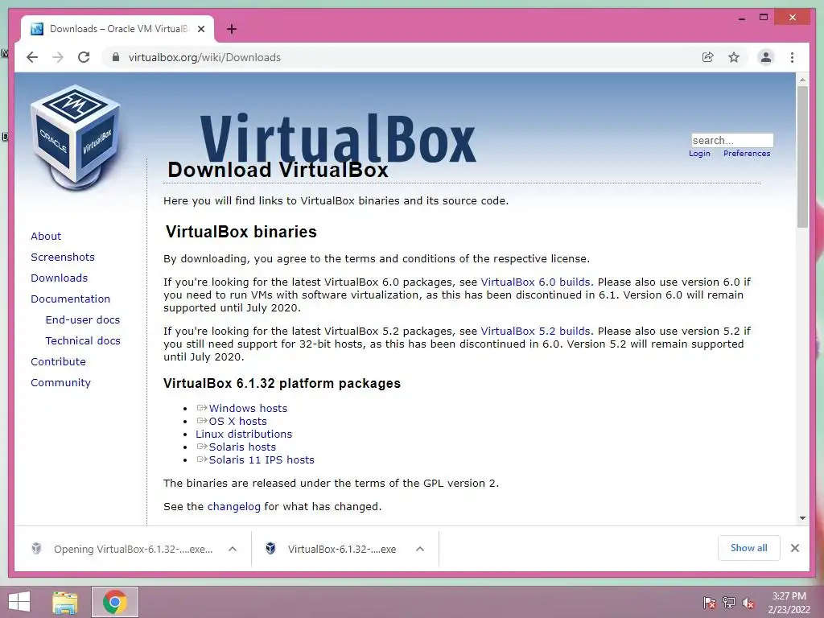Open a new tab with the plus button
This screenshot has height=618, width=824.
click(x=231, y=29)
